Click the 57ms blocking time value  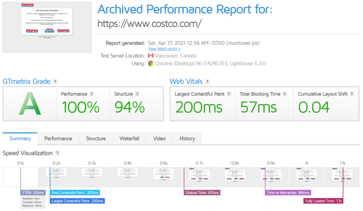(258, 107)
